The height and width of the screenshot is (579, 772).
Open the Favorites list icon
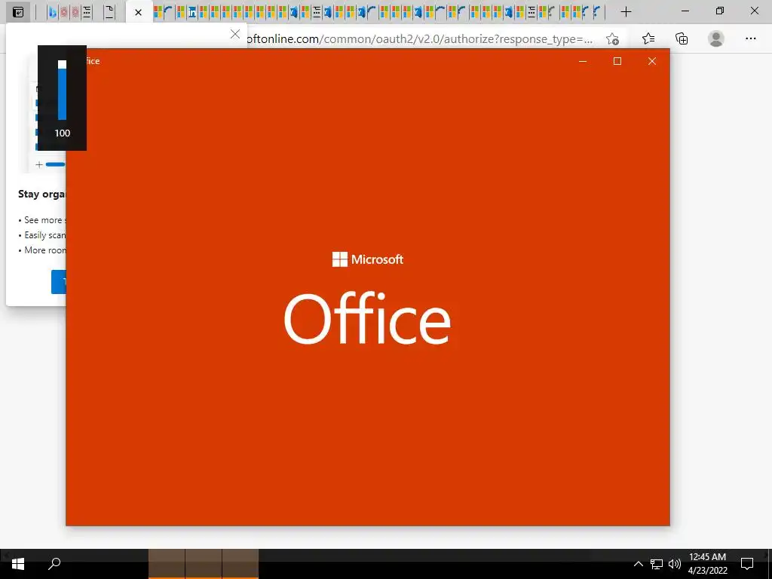648,38
